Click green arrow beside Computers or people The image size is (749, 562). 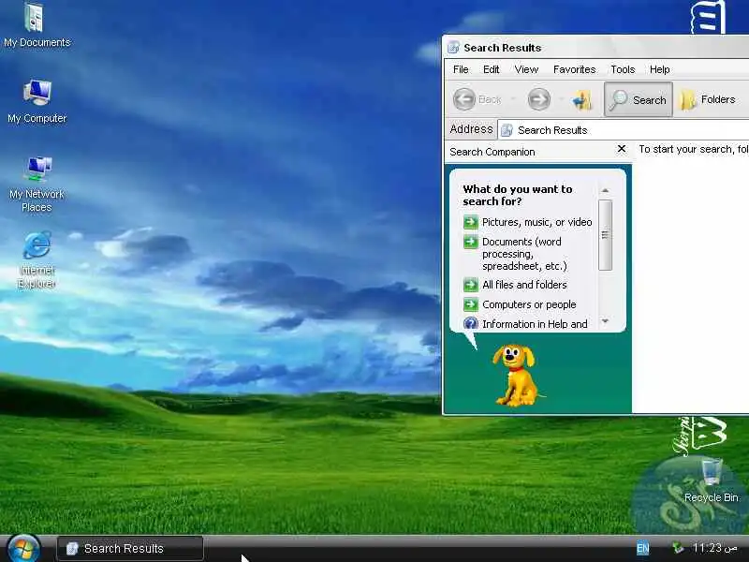click(x=471, y=304)
